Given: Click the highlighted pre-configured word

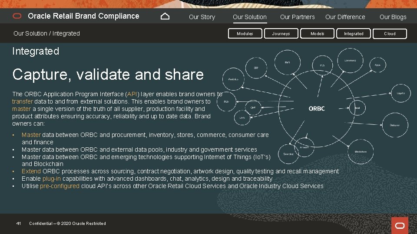Looking at the screenshot, I should click(x=60, y=186).
